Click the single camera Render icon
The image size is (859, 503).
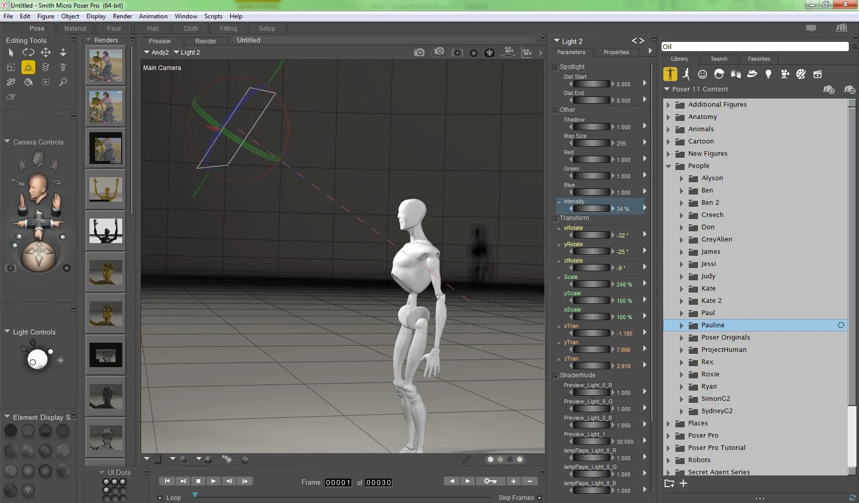coord(419,52)
